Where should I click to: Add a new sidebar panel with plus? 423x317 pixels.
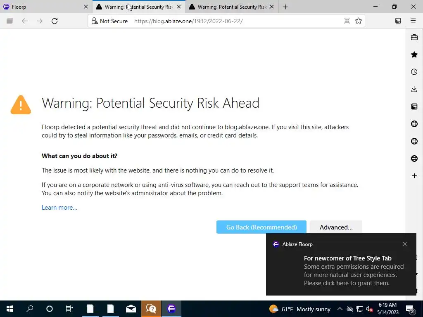414,176
